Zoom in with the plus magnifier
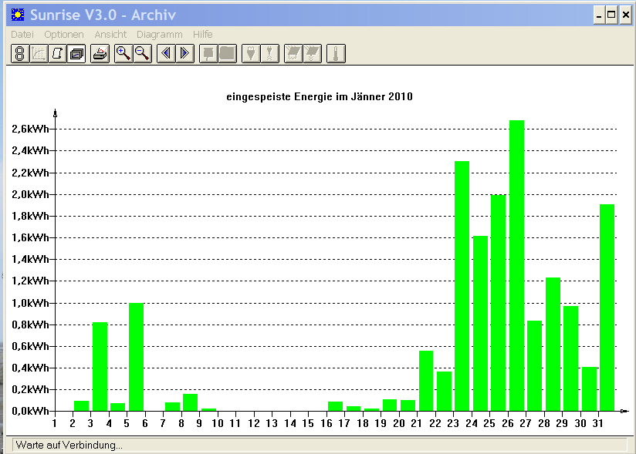This screenshot has height=454, width=636. point(123,53)
